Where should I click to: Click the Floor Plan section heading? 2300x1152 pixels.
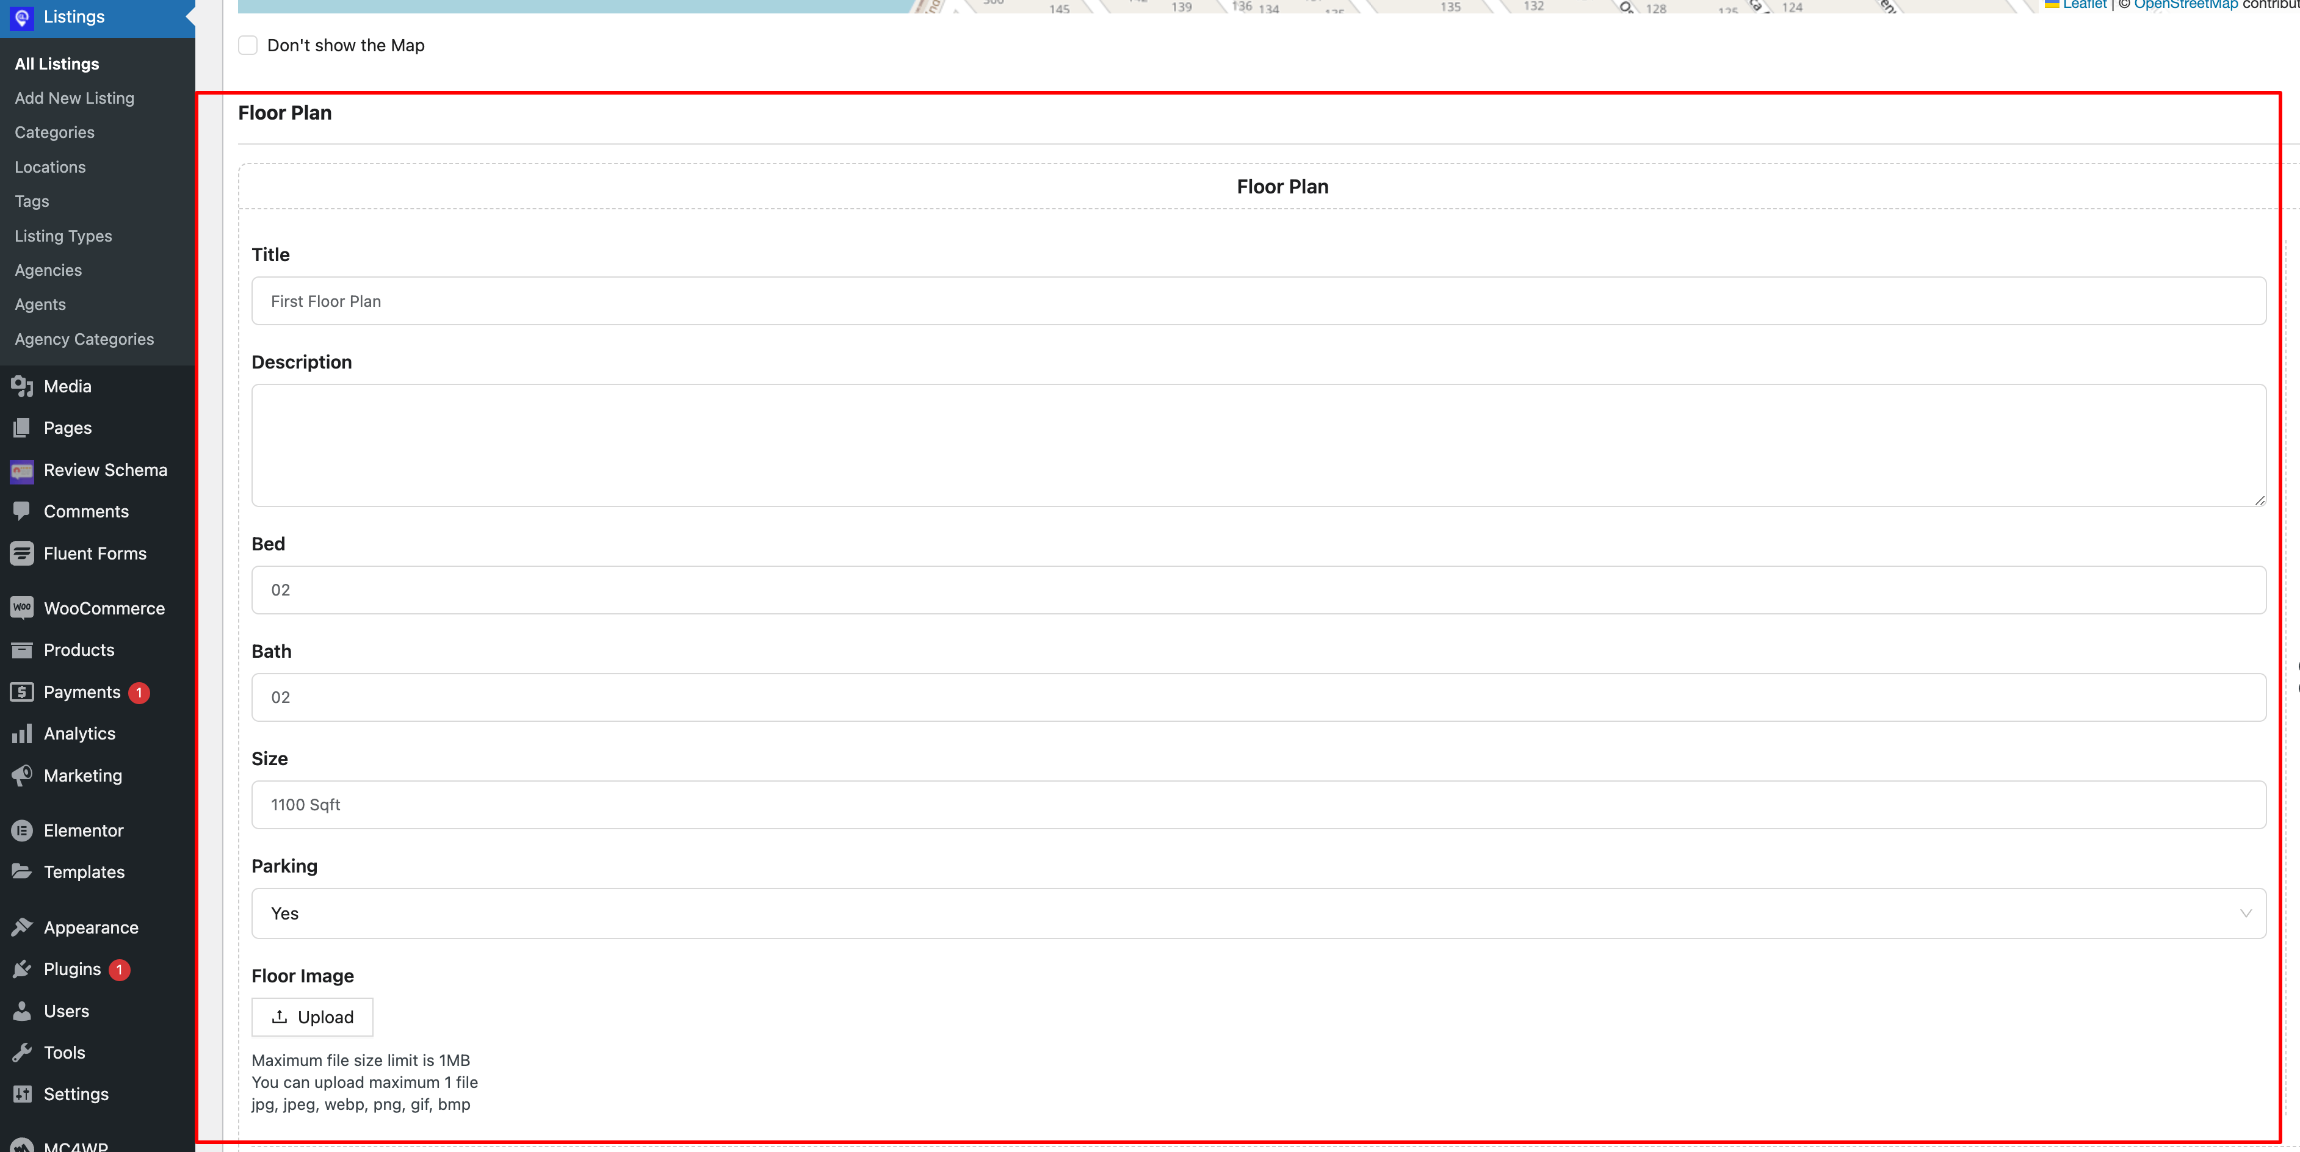pos(285,113)
